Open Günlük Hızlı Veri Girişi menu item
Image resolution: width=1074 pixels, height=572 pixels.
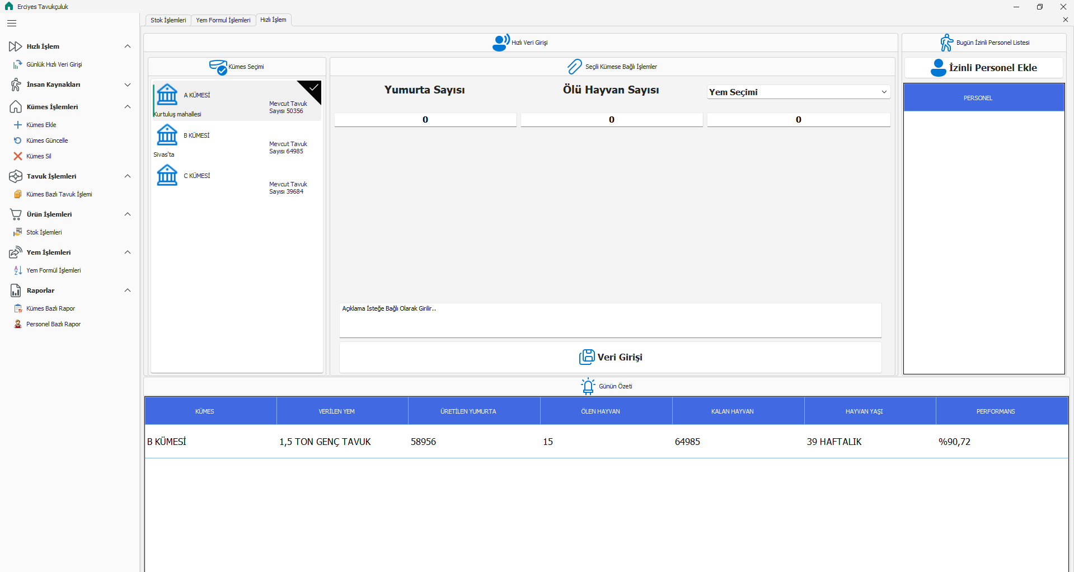pos(54,64)
